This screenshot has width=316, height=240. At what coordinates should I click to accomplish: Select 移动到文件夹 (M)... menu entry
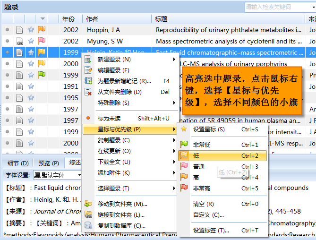(x=130, y=204)
